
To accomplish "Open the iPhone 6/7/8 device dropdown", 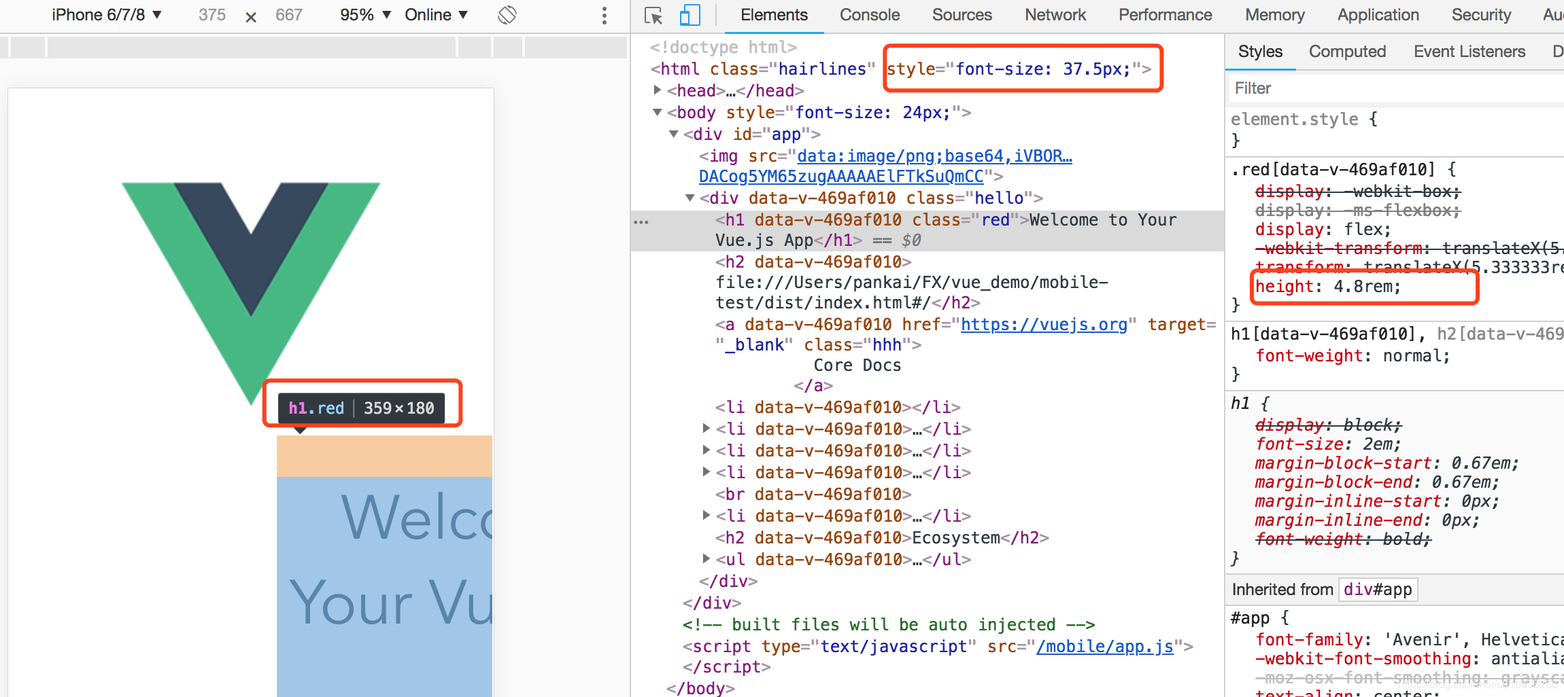I will (107, 15).
